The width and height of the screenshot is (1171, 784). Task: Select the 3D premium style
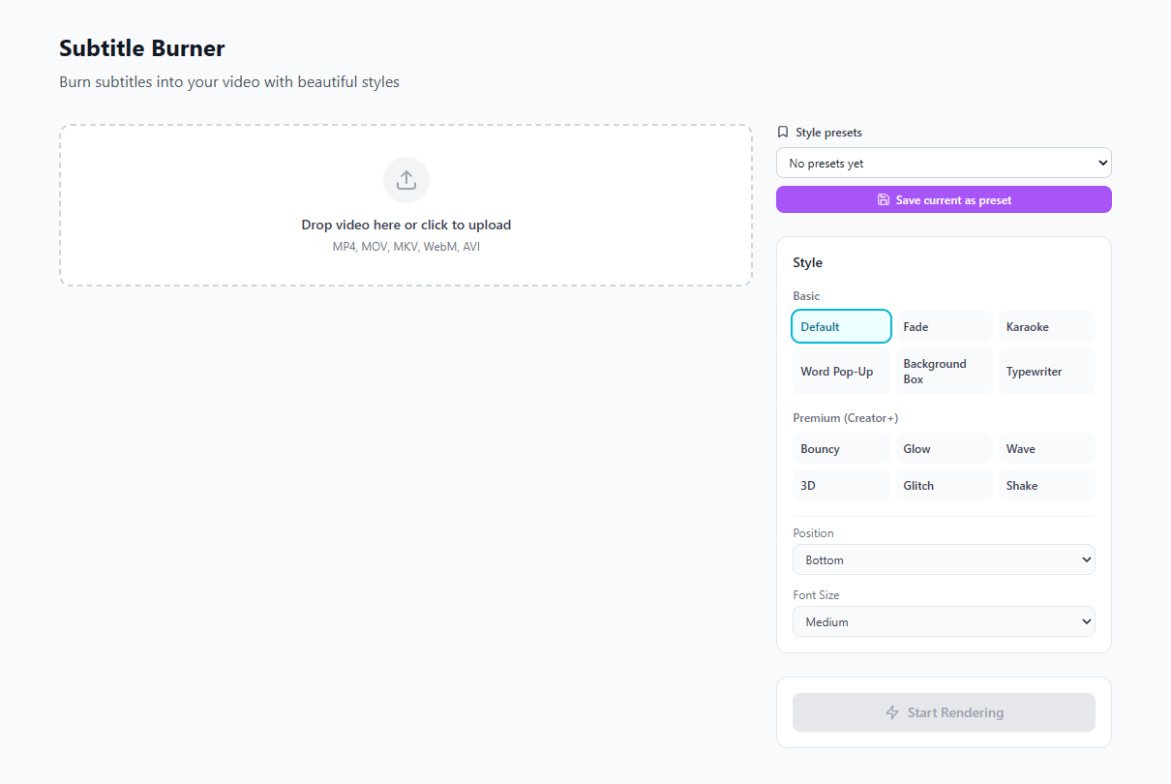click(x=842, y=485)
